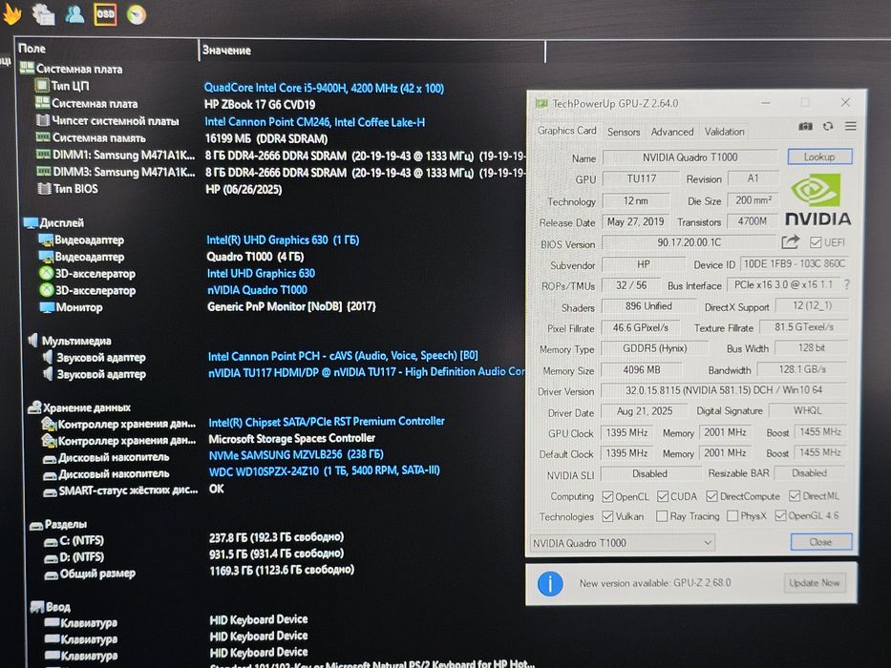Image resolution: width=891 pixels, height=668 pixels.
Task: Open Intel Cannon Point CM246 chipset link
Action: click(314, 122)
